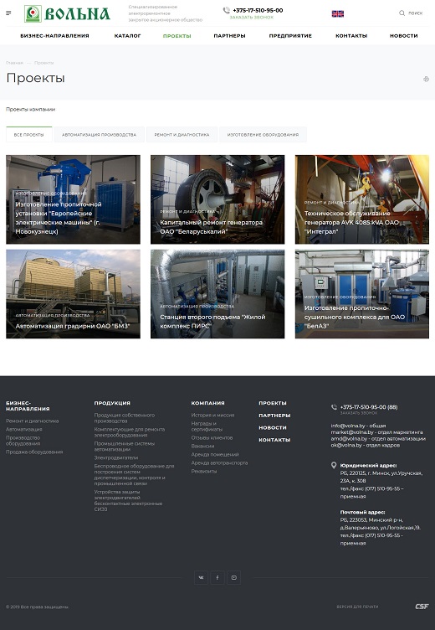Open the Каталог menu item
The image size is (435, 630).
(128, 36)
